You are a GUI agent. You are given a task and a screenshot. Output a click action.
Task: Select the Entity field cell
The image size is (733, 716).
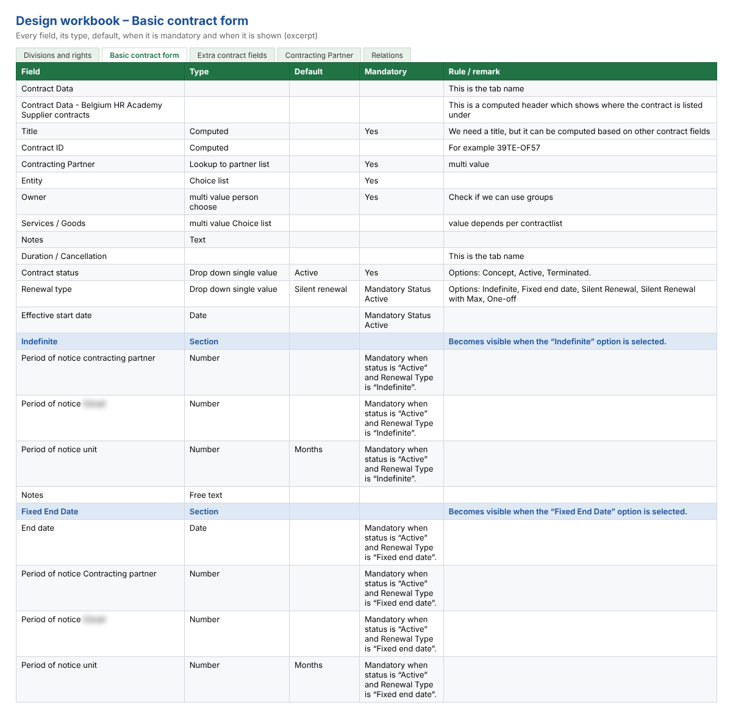100,180
